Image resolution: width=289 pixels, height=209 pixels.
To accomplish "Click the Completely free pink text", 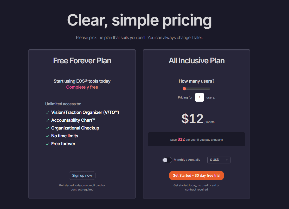I will [82, 87].
